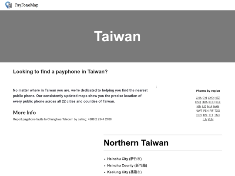
Task: Select Hsinchu County list entry
Action: (x=127, y=166)
